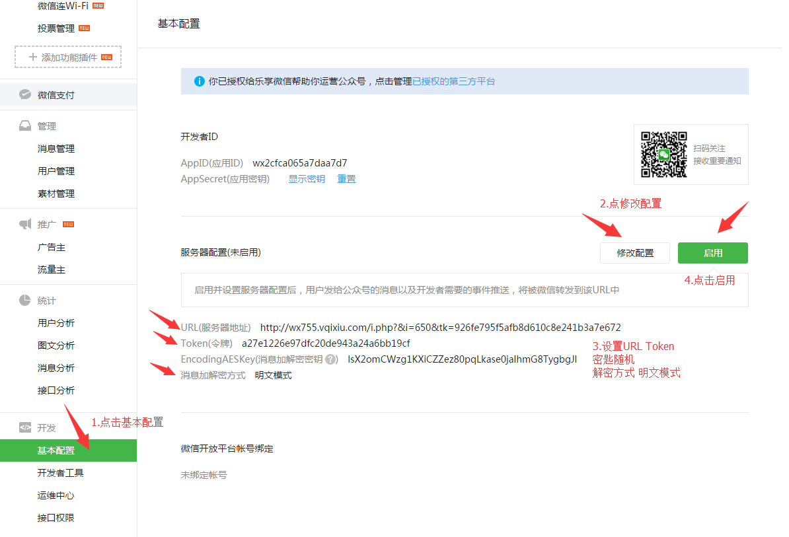The width and height of the screenshot is (789, 537).
Task: Click the WeChat Pay (微信支付) icon
Action: (25, 94)
